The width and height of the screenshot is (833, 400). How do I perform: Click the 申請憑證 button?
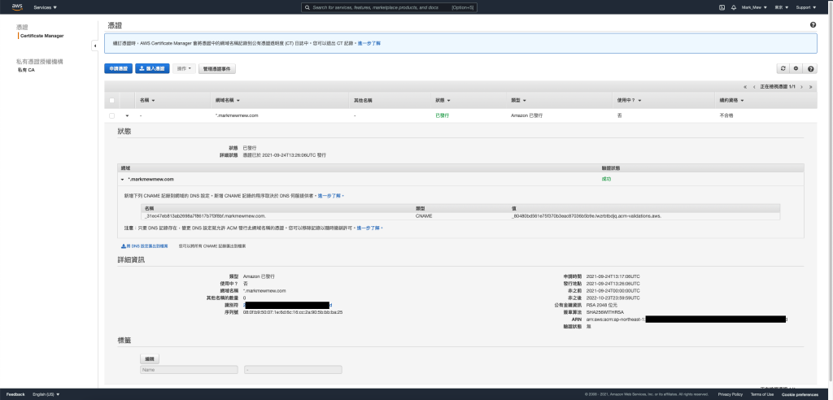(x=119, y=68)
